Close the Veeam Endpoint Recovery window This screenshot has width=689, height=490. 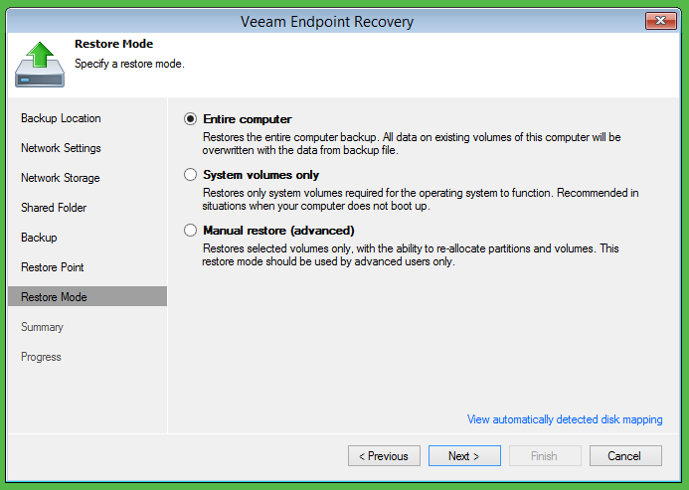(660, 21)
